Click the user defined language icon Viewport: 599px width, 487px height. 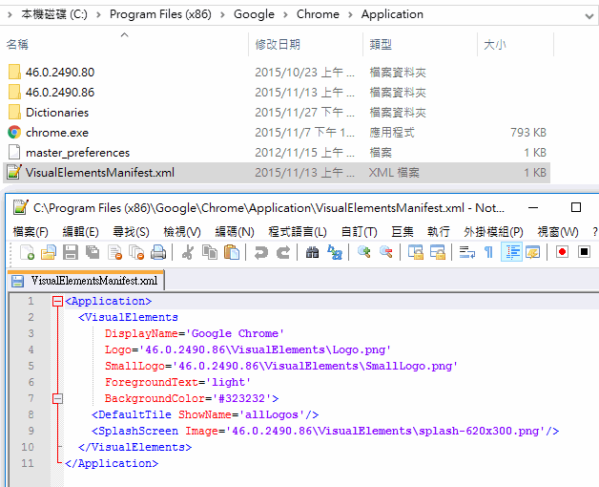533,252
